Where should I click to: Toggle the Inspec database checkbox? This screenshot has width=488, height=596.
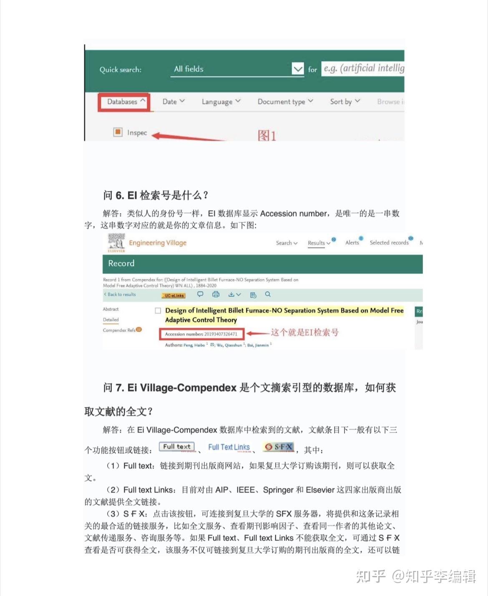point(118,132)
